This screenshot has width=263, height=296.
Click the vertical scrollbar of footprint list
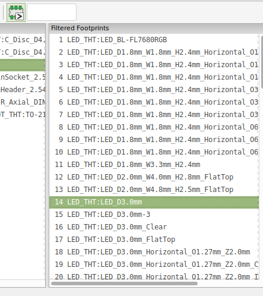click(x=262, y=62)
